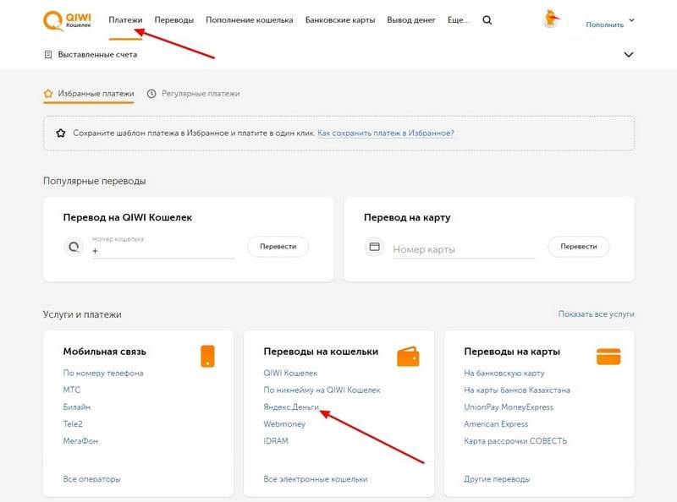Screen dimensions: 677x502
Task: Click the QIWI icon beside wallet number field
Action: 74,247
